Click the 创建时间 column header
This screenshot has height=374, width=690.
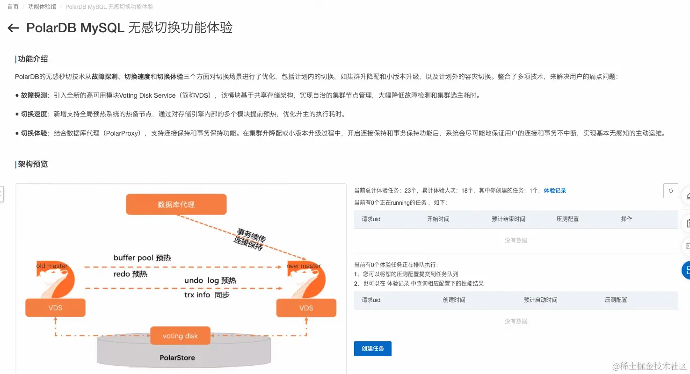(x=454, y=300)
